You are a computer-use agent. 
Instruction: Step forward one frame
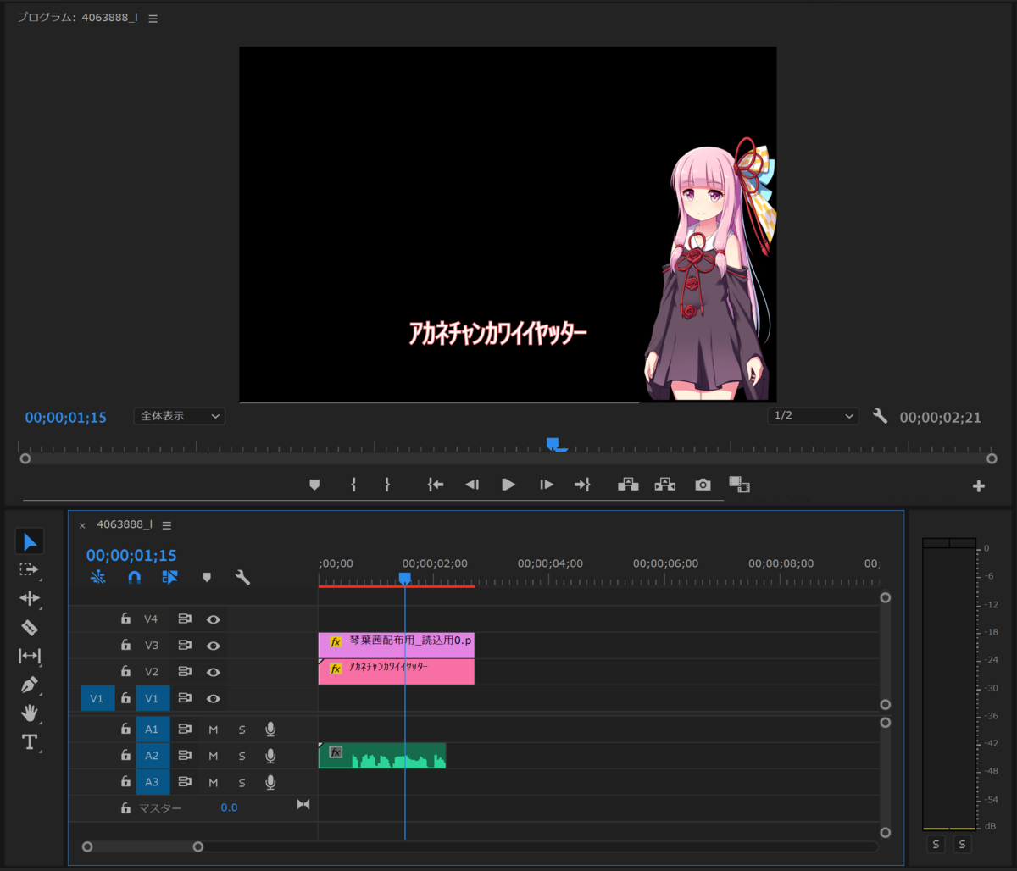(547, 485)
